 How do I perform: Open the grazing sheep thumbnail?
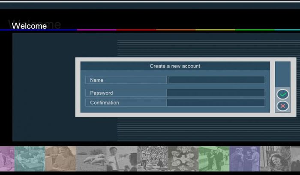(91, 159)
